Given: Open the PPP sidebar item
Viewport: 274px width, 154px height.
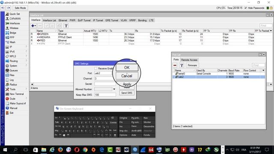Looking at the screenshot, I should point(12,38).
